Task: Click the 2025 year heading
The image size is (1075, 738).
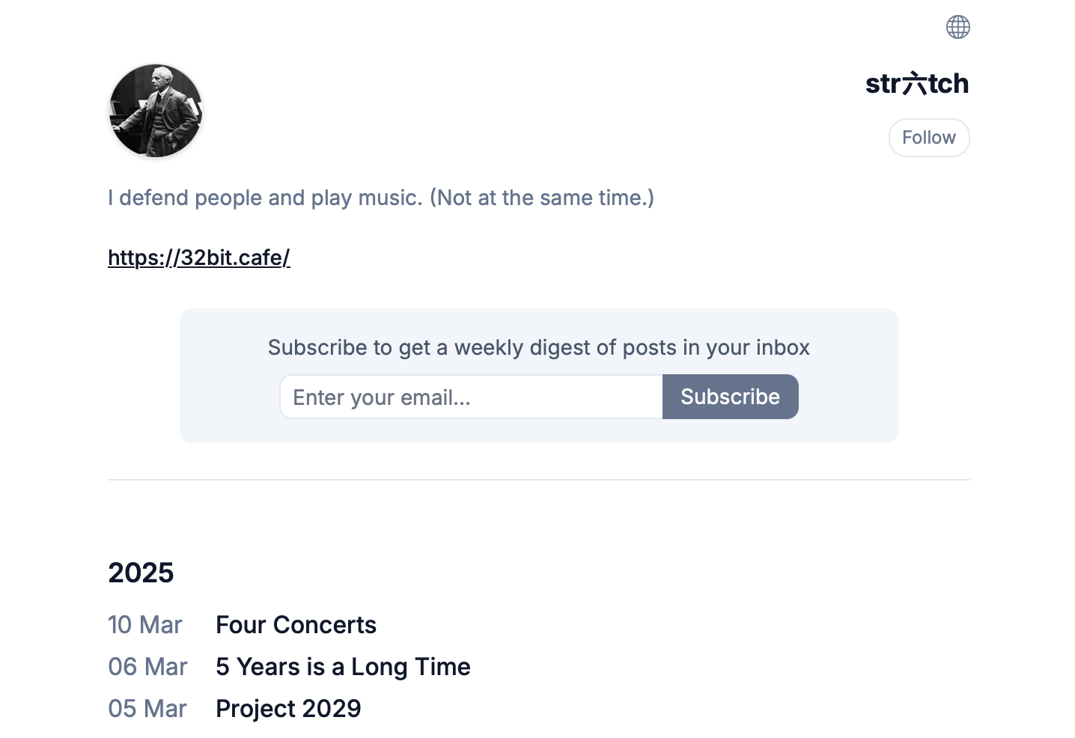Action: tap(141, 573)
